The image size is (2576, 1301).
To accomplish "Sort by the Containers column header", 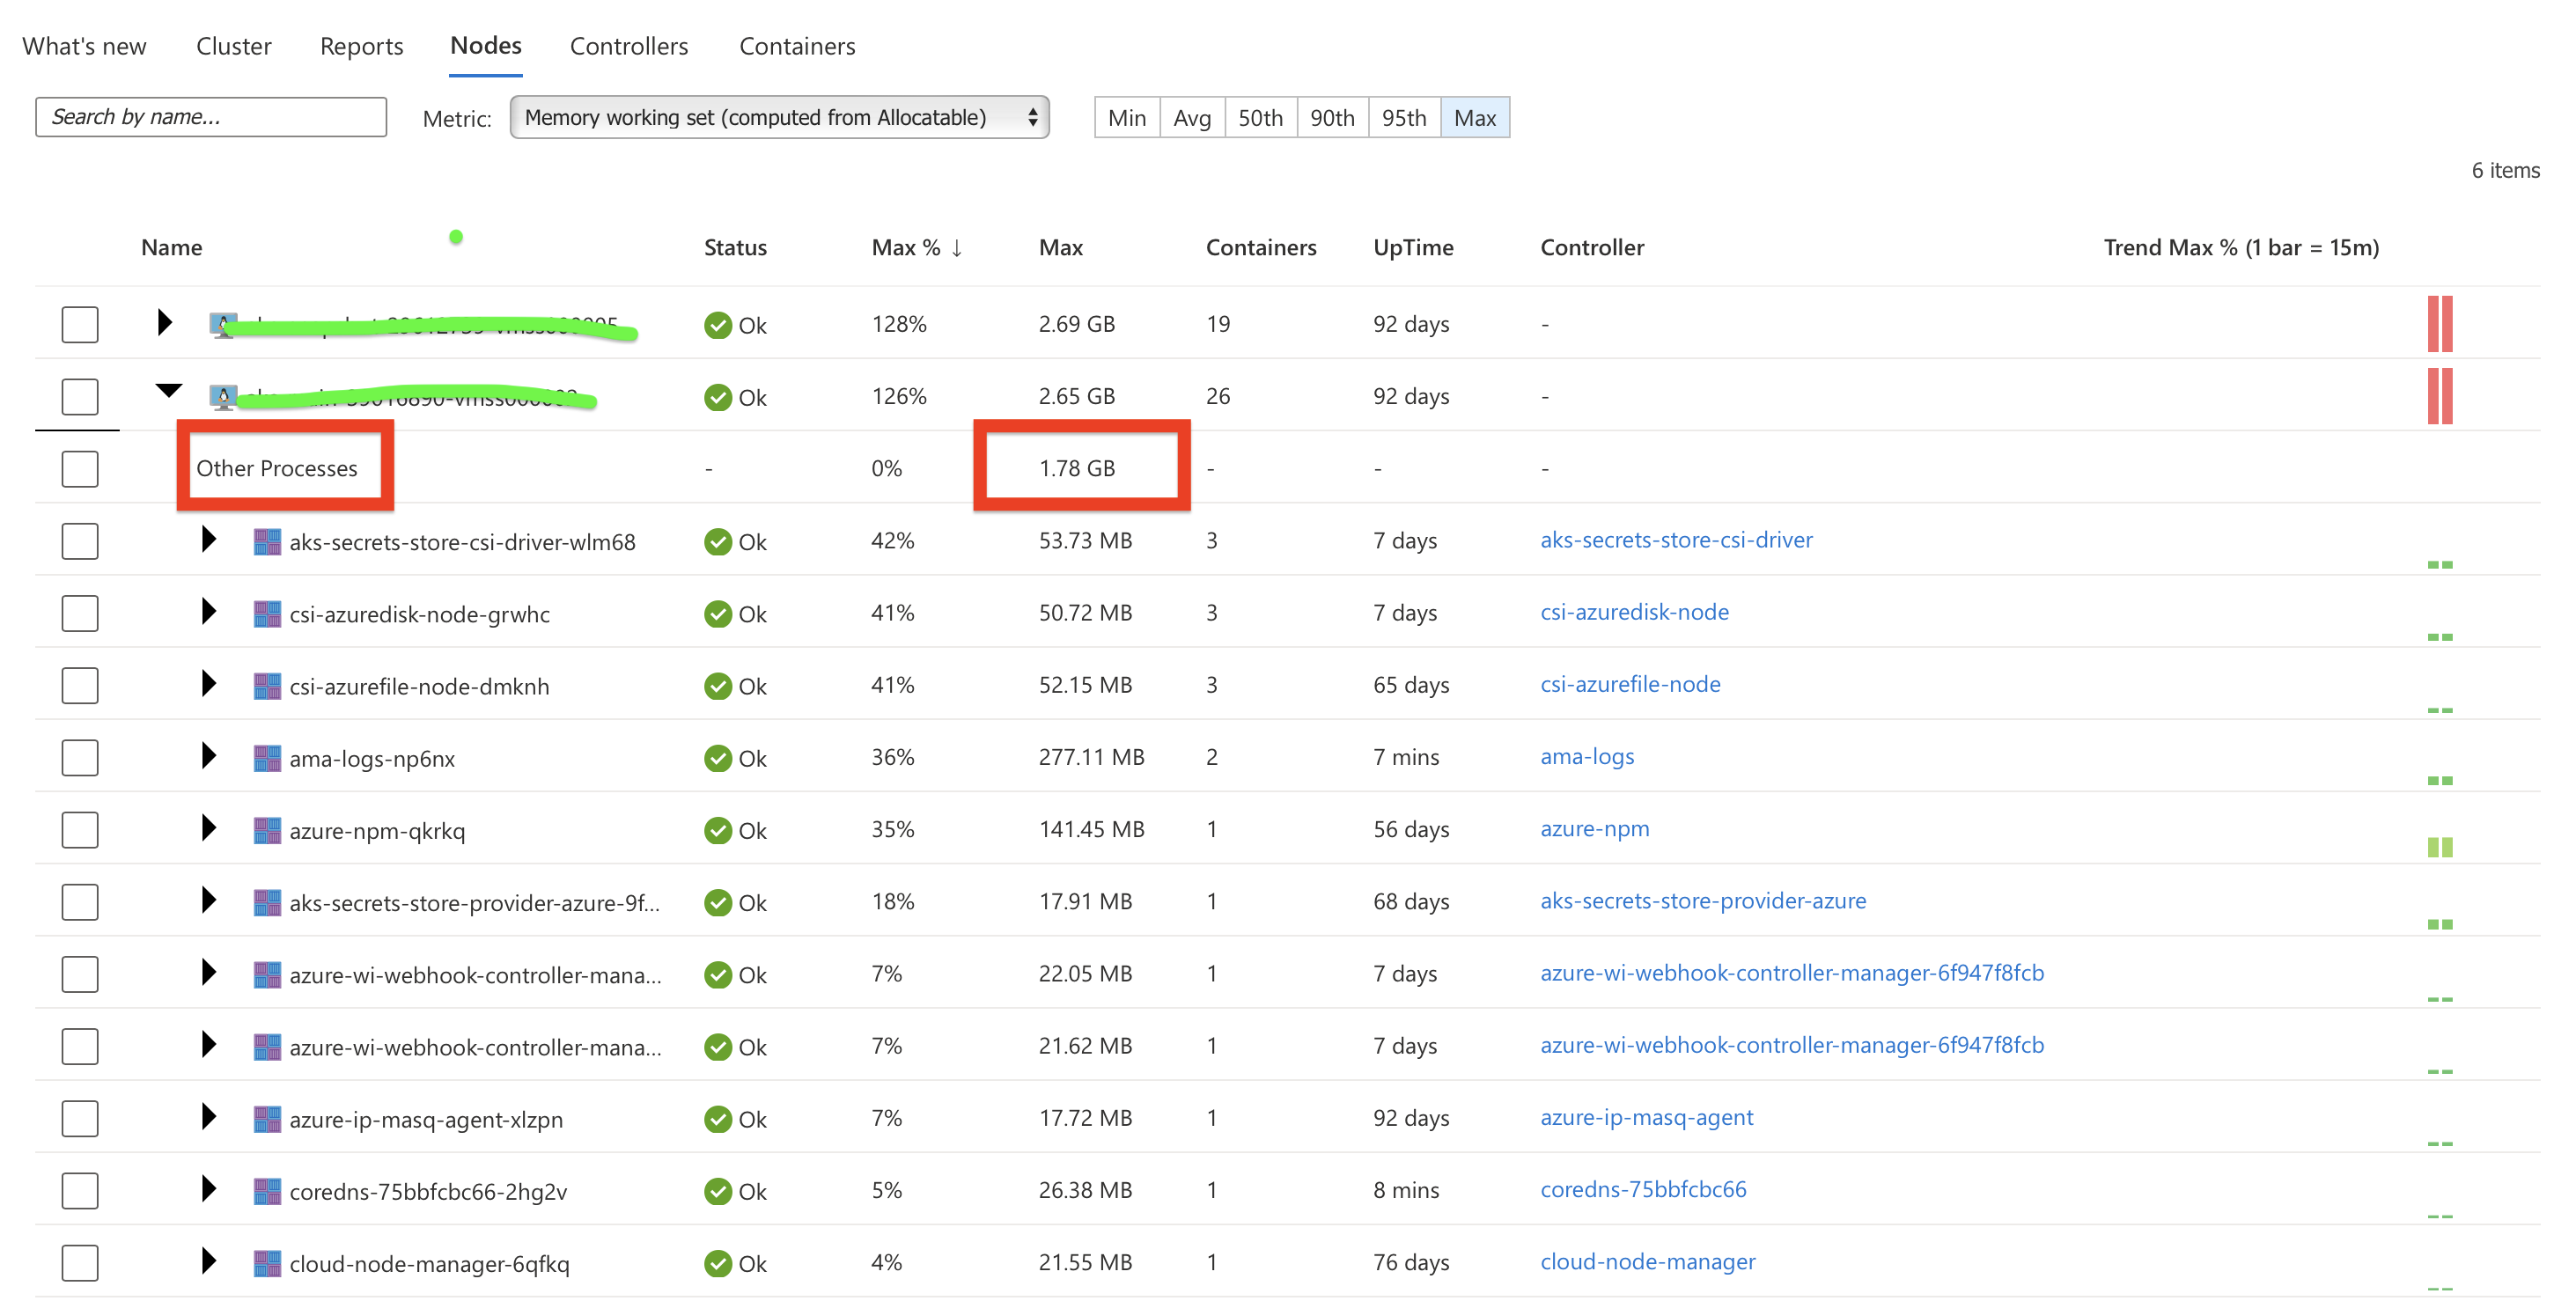I will coord(1261,247).
